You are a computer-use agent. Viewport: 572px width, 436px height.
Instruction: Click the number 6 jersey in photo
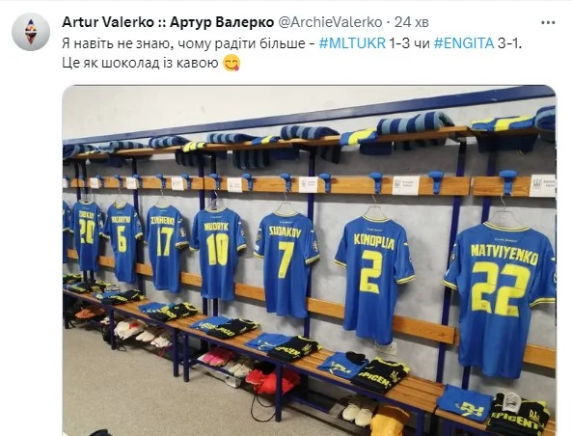click(x=123, y=241)
